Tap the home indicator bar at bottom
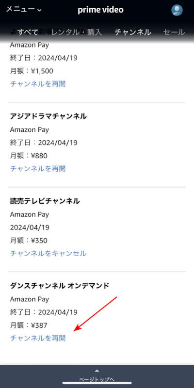Viewport: 194px width, 388px height. [x=97, y=383]
